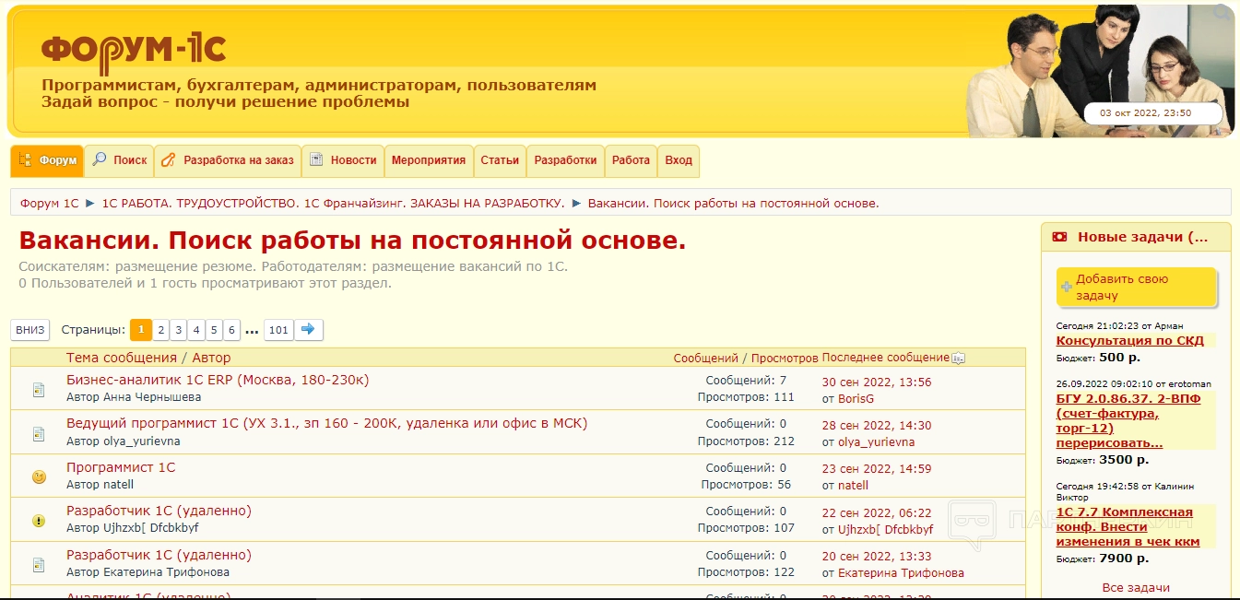Go to next page with blue arrow
Viewport: 1240px width, 600px height.
[309, 330]
